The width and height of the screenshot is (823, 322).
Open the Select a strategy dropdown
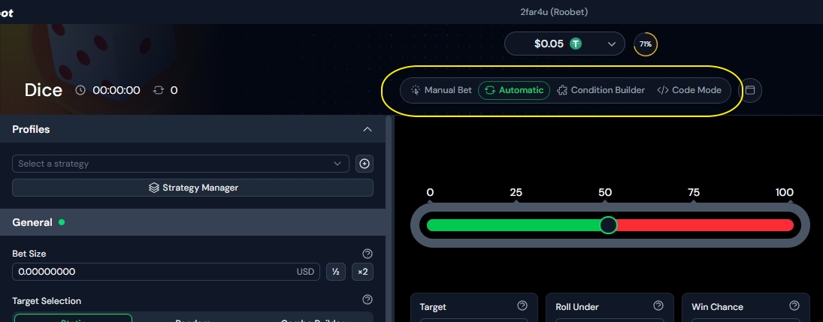(180, 164)
